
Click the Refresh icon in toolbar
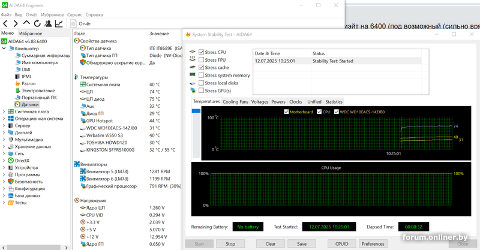pyautogui.click(x=37, y=24)
